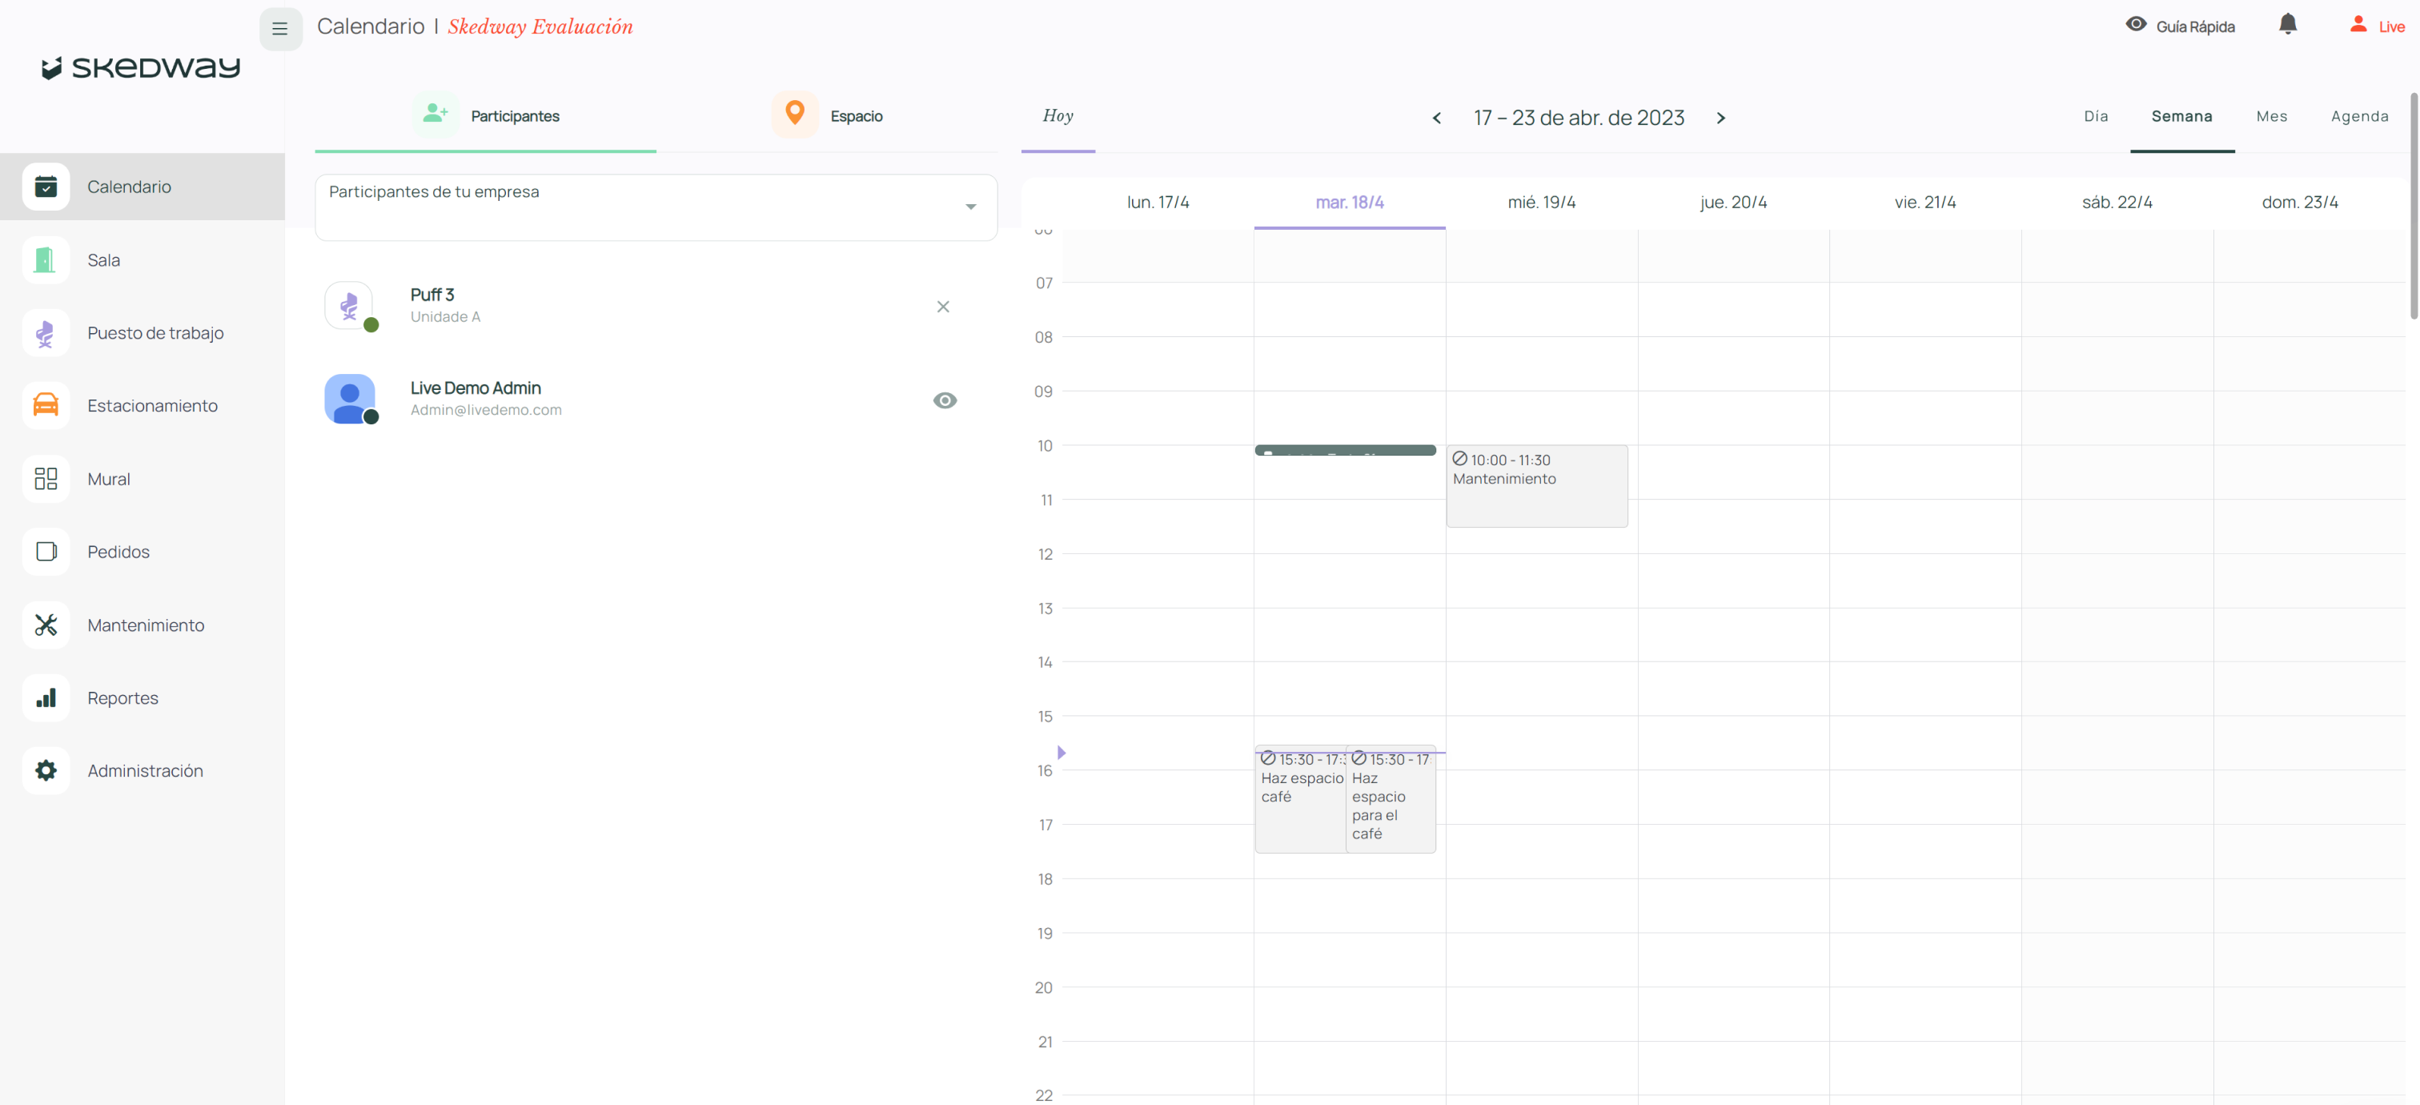Screen dimensions: 2420x1105
Task: Open Guía Rápida link
Action: [x=2181, y=26]
